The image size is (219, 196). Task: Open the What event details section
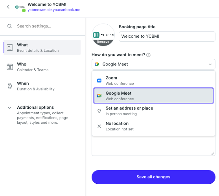(42, 48)
